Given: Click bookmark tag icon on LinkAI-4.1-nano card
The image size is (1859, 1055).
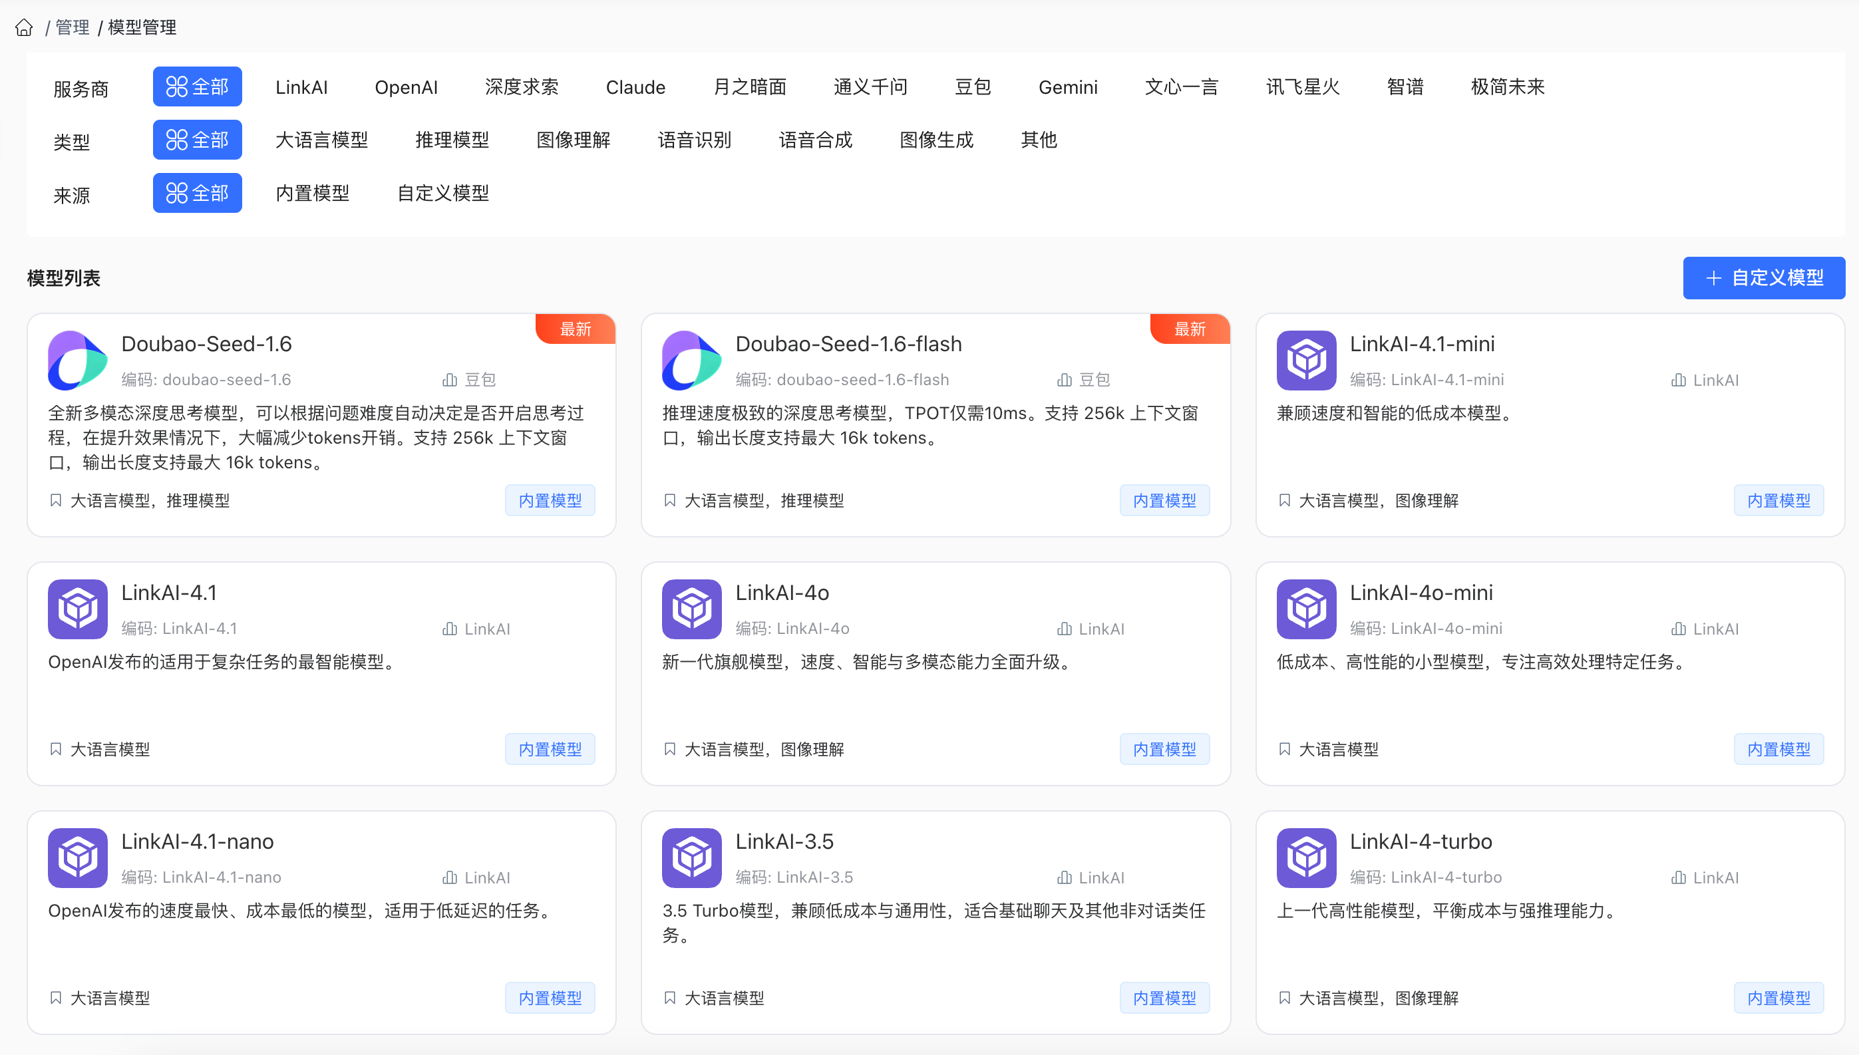Looking at the screenshot, I should click(x=56, y=998).
